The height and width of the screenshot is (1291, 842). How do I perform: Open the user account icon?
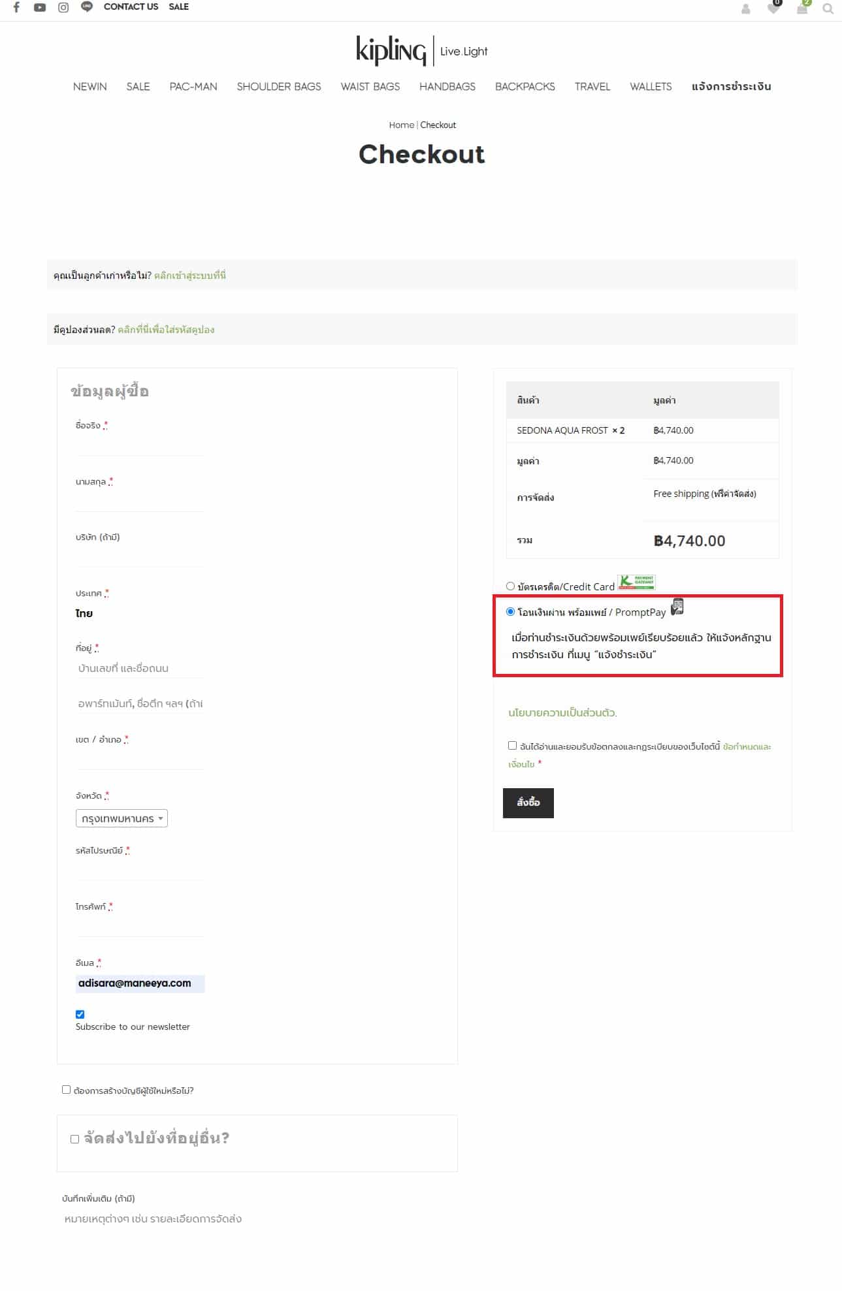745,9
